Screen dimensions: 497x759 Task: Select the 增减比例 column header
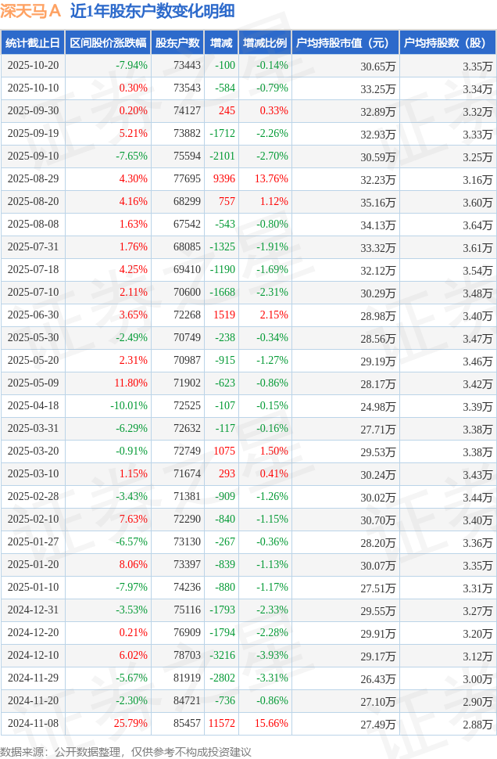pyautogui.click(x=265, y=43)
